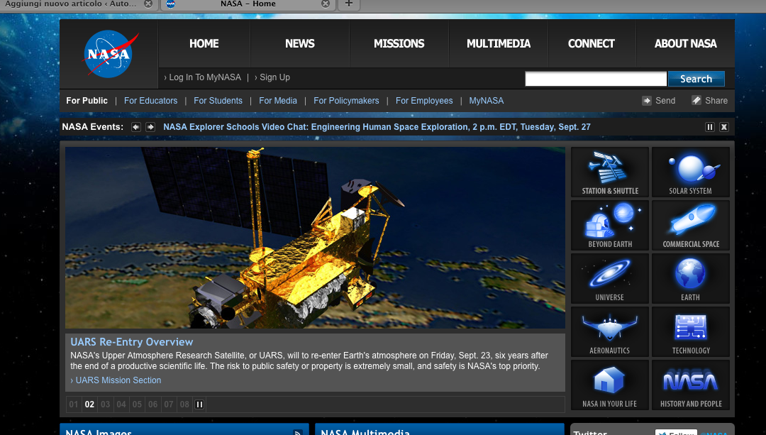Screen dimensions: 766x435
Task: Open the MULTIMEDIA menu
Action: coord(499,43)
